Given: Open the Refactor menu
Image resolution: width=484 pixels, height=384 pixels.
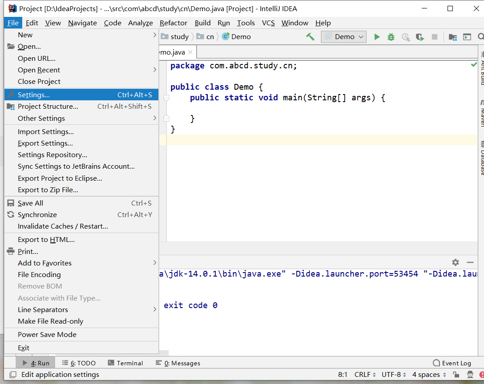Looking at the screenshot, I should (x=173, y=23).
